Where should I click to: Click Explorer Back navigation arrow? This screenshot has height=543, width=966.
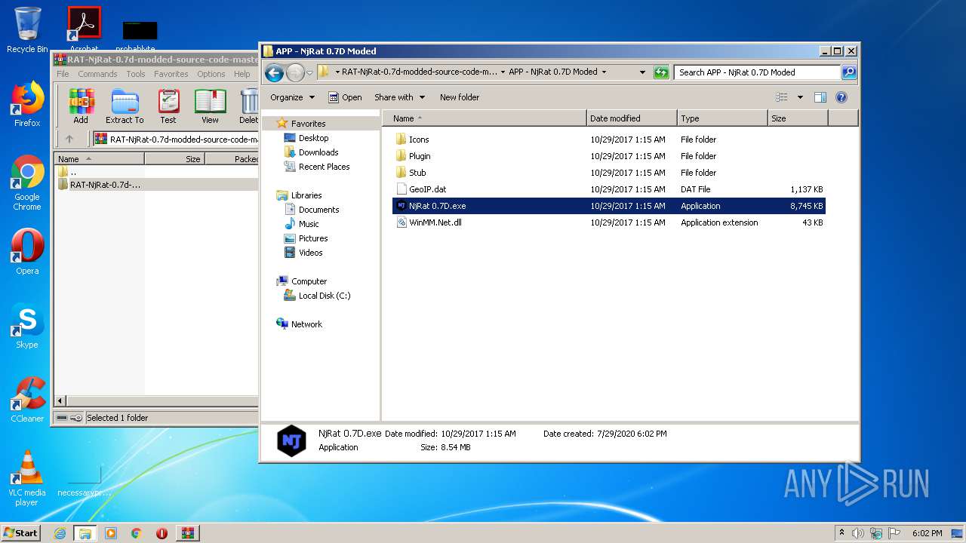[274, 72]
